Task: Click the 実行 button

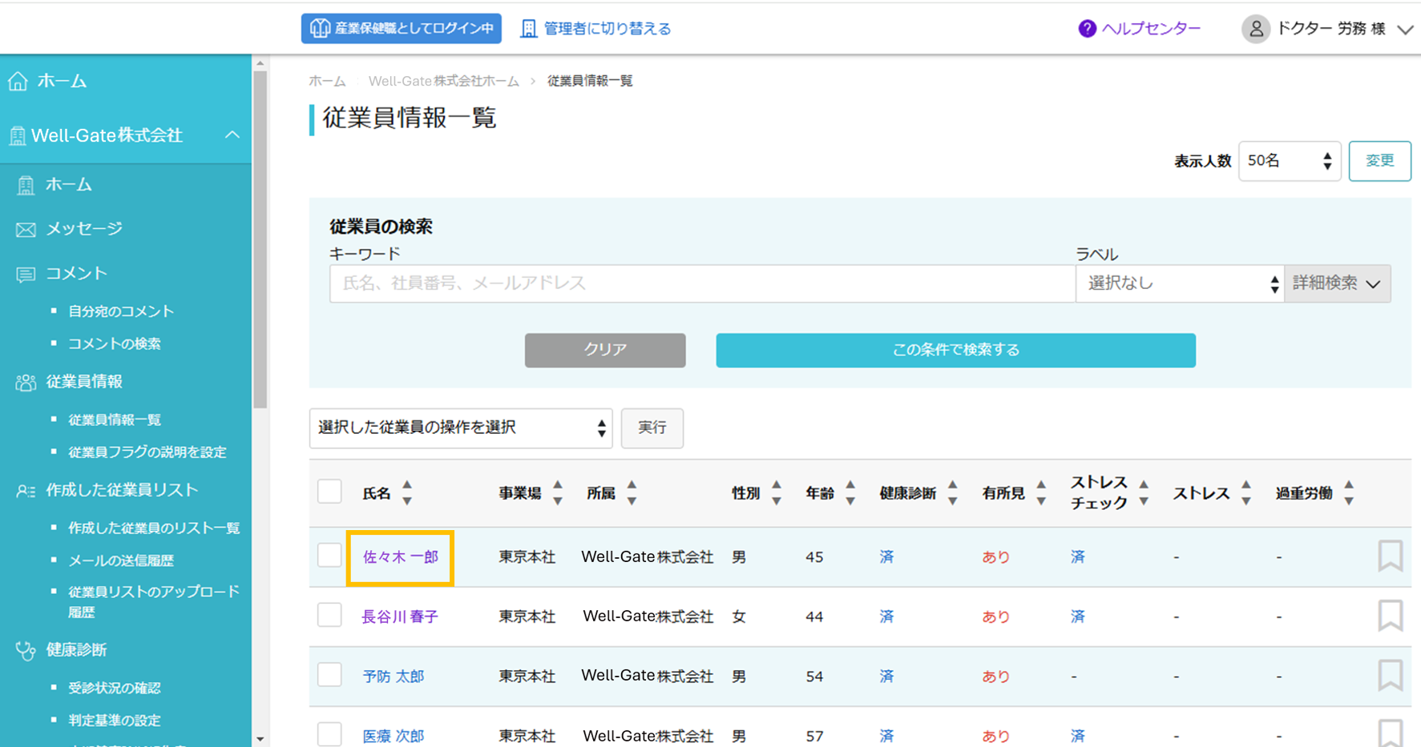Action: point(652,428)
